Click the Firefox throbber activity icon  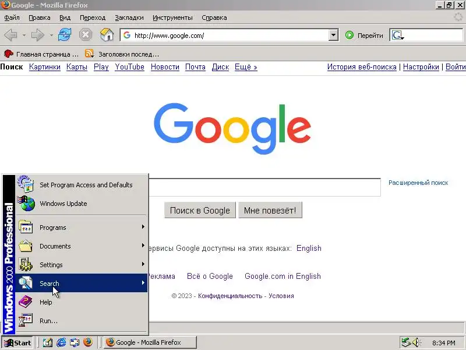(x=458, y=17)
